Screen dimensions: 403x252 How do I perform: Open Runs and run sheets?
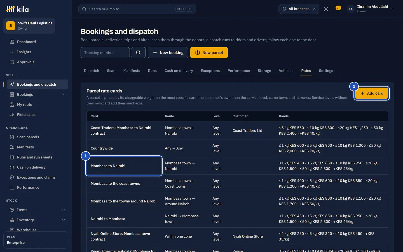pos(37,157)
